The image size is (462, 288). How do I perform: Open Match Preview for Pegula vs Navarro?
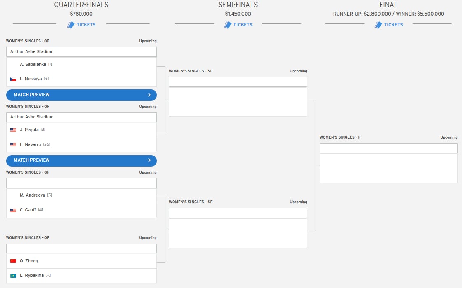[81, 160]
